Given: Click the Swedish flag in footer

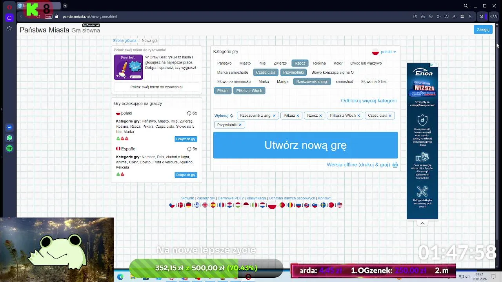Looking at the screenshot, I should 323,205.
